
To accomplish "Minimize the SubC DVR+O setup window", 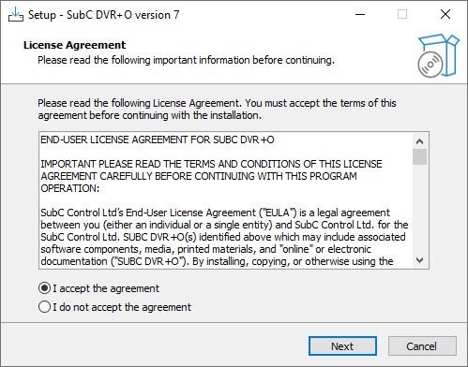I will (x=360, y=14).
